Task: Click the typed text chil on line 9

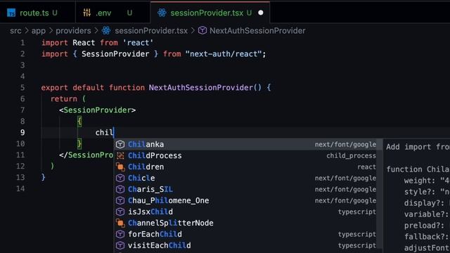Action: (x=105, y=132)
